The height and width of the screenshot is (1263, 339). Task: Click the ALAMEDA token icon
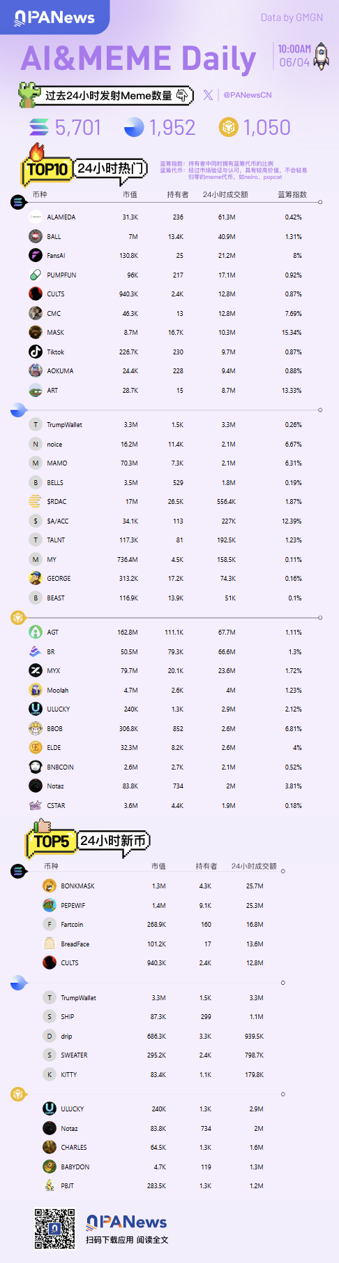(x=36, y=217)
